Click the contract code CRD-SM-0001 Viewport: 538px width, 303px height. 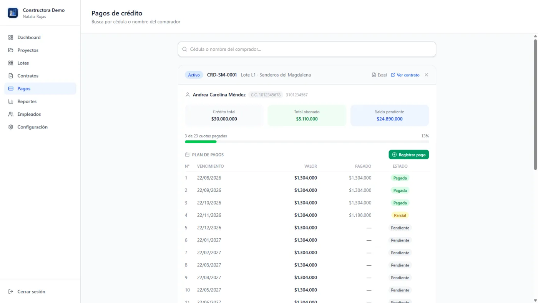point(222,75)
